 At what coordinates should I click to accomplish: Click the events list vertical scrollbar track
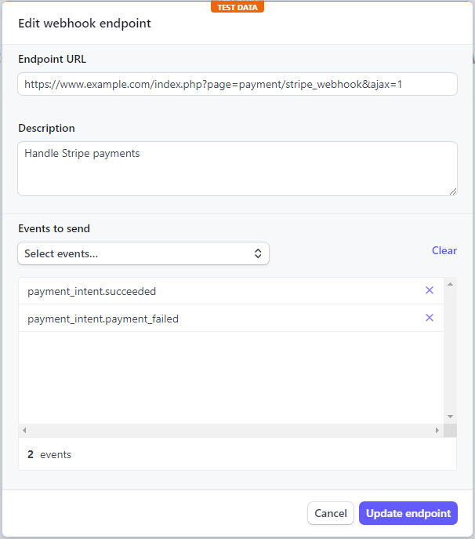[450, 353]
